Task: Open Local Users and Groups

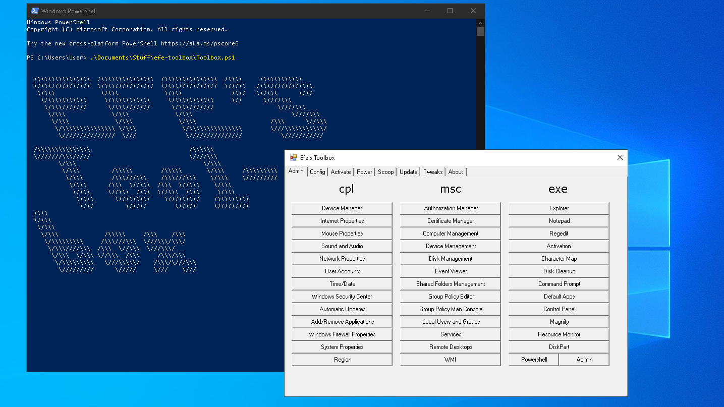Action: point(451,322)
